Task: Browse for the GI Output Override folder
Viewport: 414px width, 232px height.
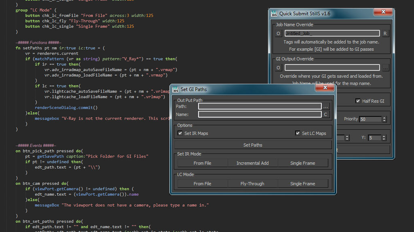Action: point(385,68)
